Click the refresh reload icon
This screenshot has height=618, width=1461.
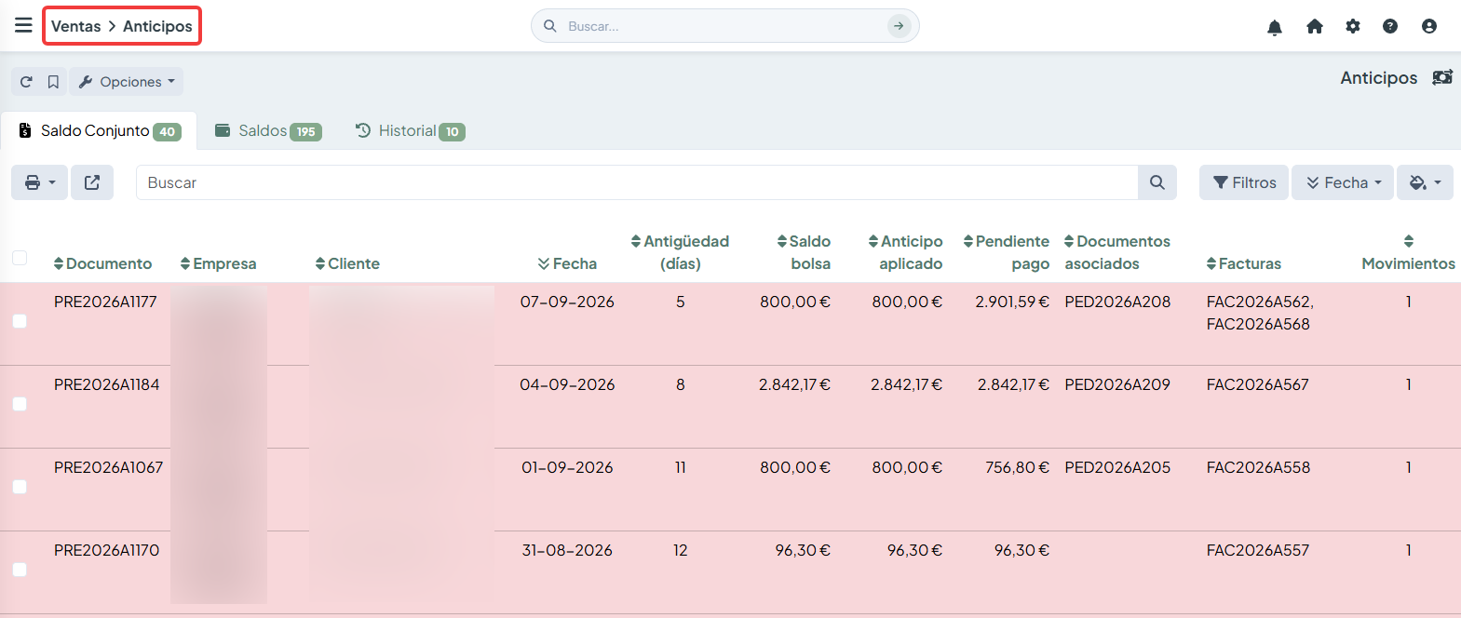pyautogui.click(x=26, y=82)
